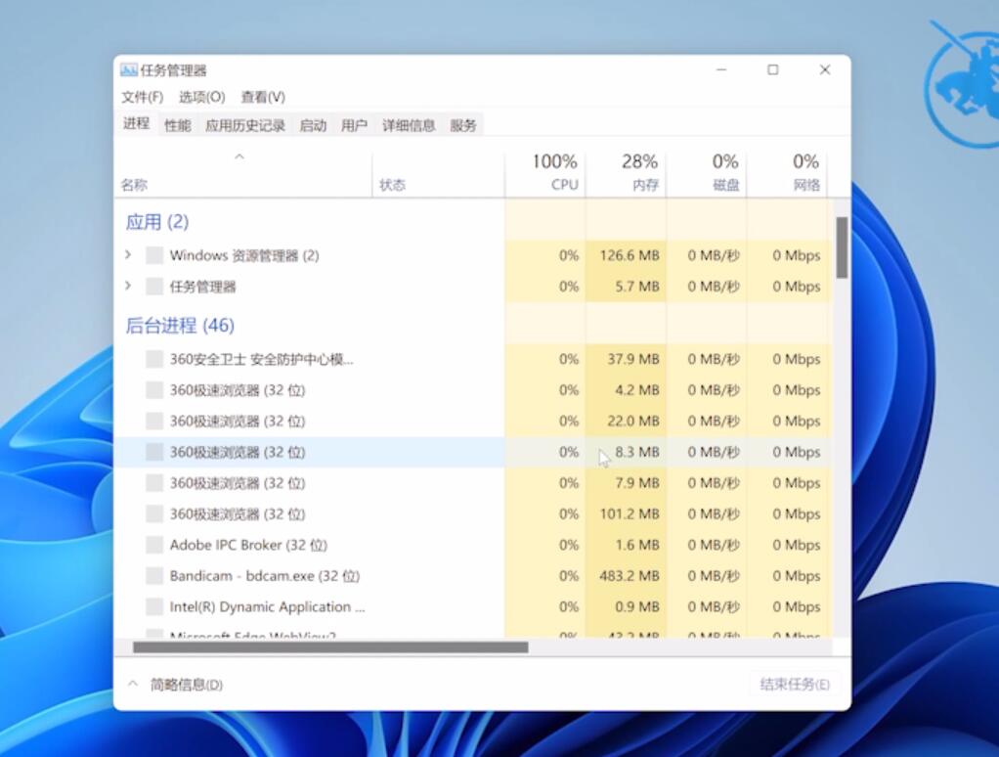This screenshot has width=999, height=757.
Task: Switch to the 详细信息 tab
Action: pyautogui.click(x=409, y=125)
